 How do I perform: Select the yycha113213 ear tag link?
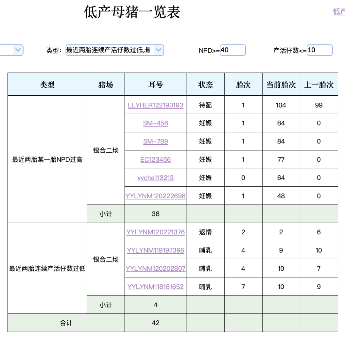click(x=156, y=178)
